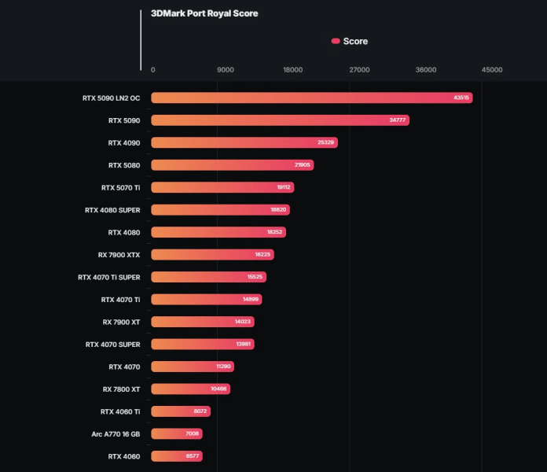Select the RTX 4070 bar showing 11290
The height and width of the screenshot is (472, 547).
point(193,367)
